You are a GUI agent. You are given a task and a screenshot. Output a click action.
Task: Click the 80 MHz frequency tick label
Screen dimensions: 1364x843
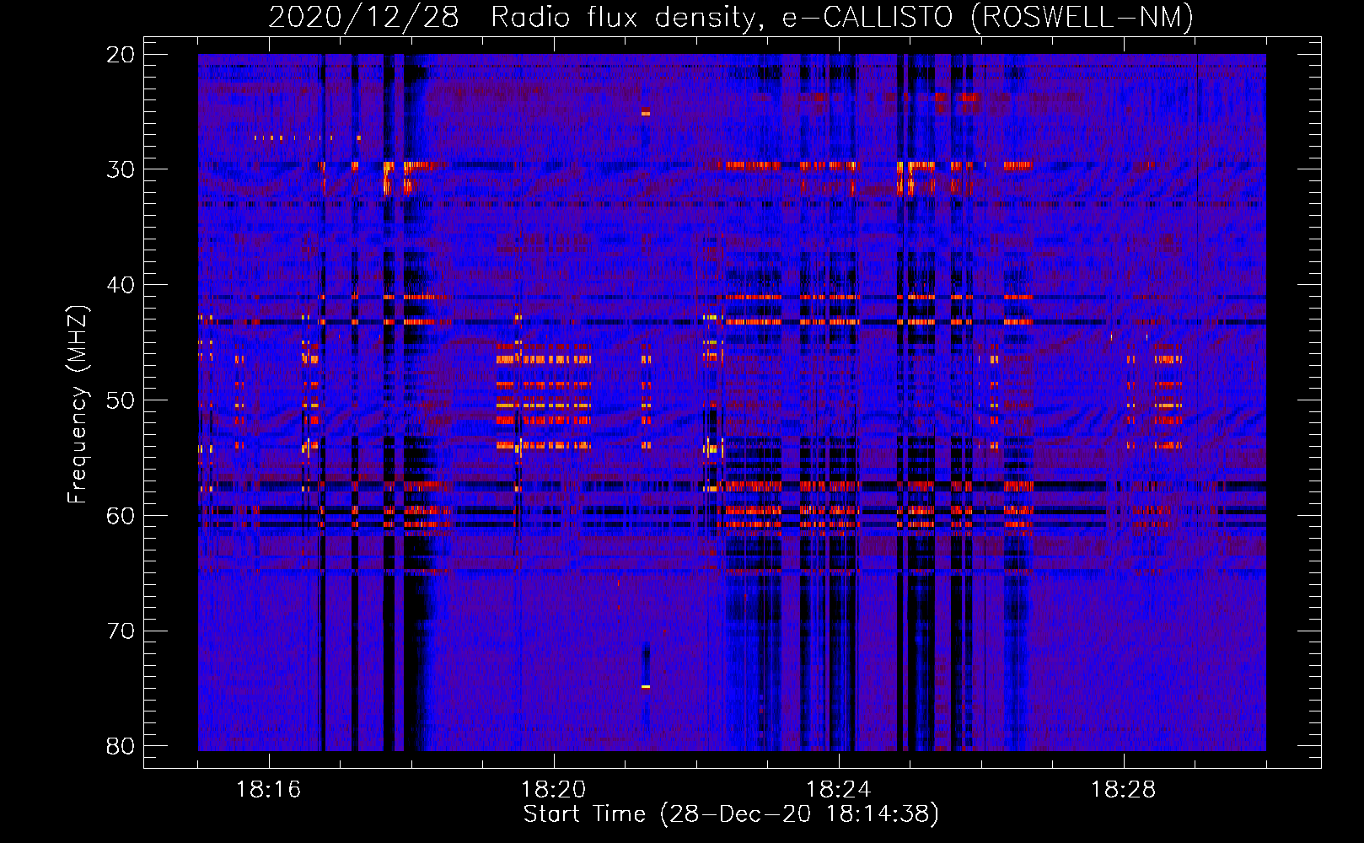pyautogui.click(x=121, y=746)
